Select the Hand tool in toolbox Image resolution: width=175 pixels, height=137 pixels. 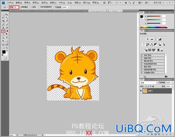pyautogui.click(x=3, y=48)
